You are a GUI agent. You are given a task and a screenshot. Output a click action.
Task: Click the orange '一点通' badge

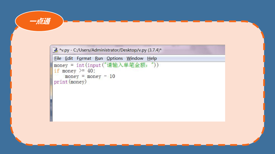tap(39, 21)
